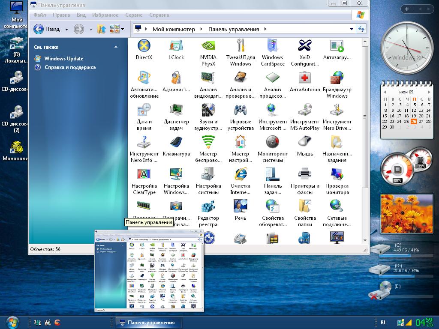
Task: Expand the address bar dropdown
Action: coord(352,29)
